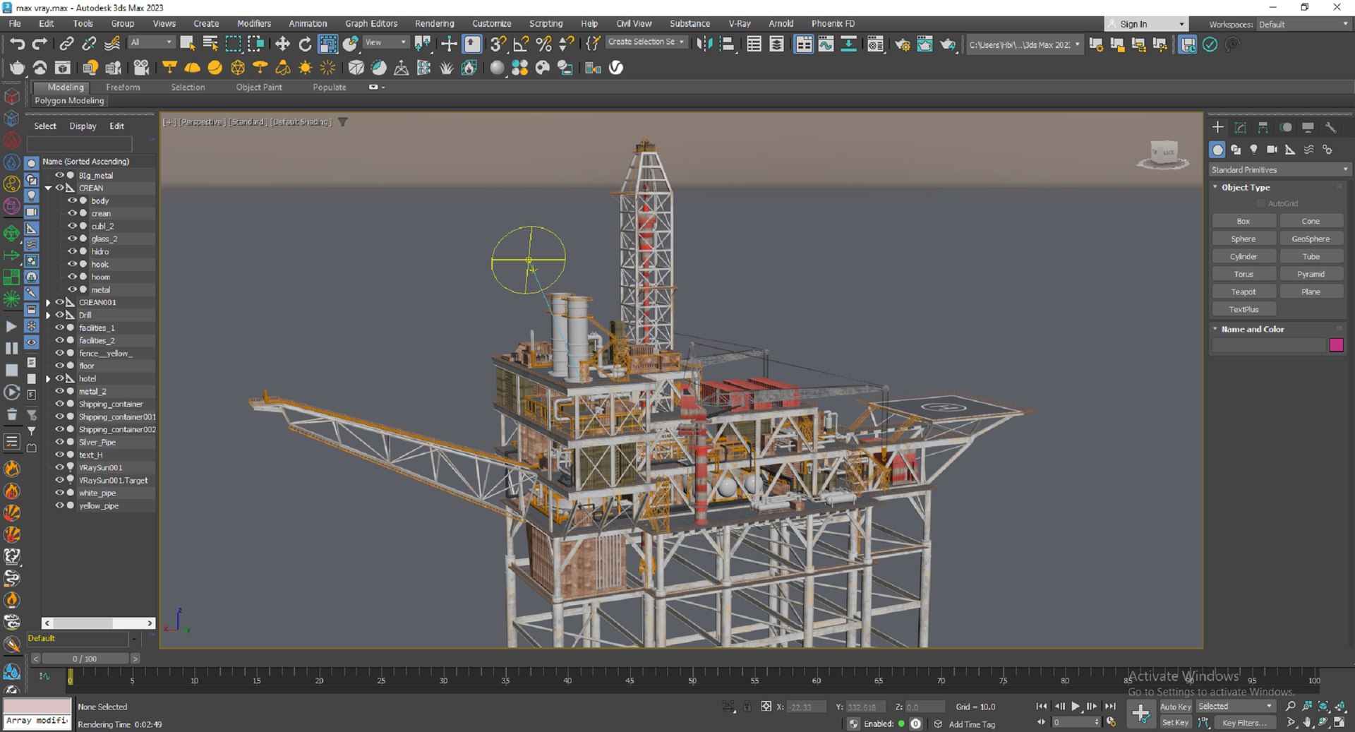Open the Rendering menu
Image resolution: width=1355 pixels, height=732 pixels.
(434, 23)
